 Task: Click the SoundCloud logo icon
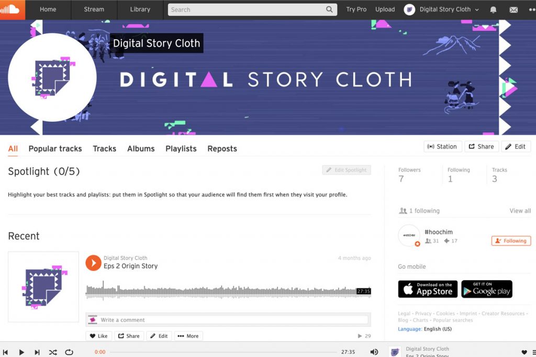click(x=13, y=9)
